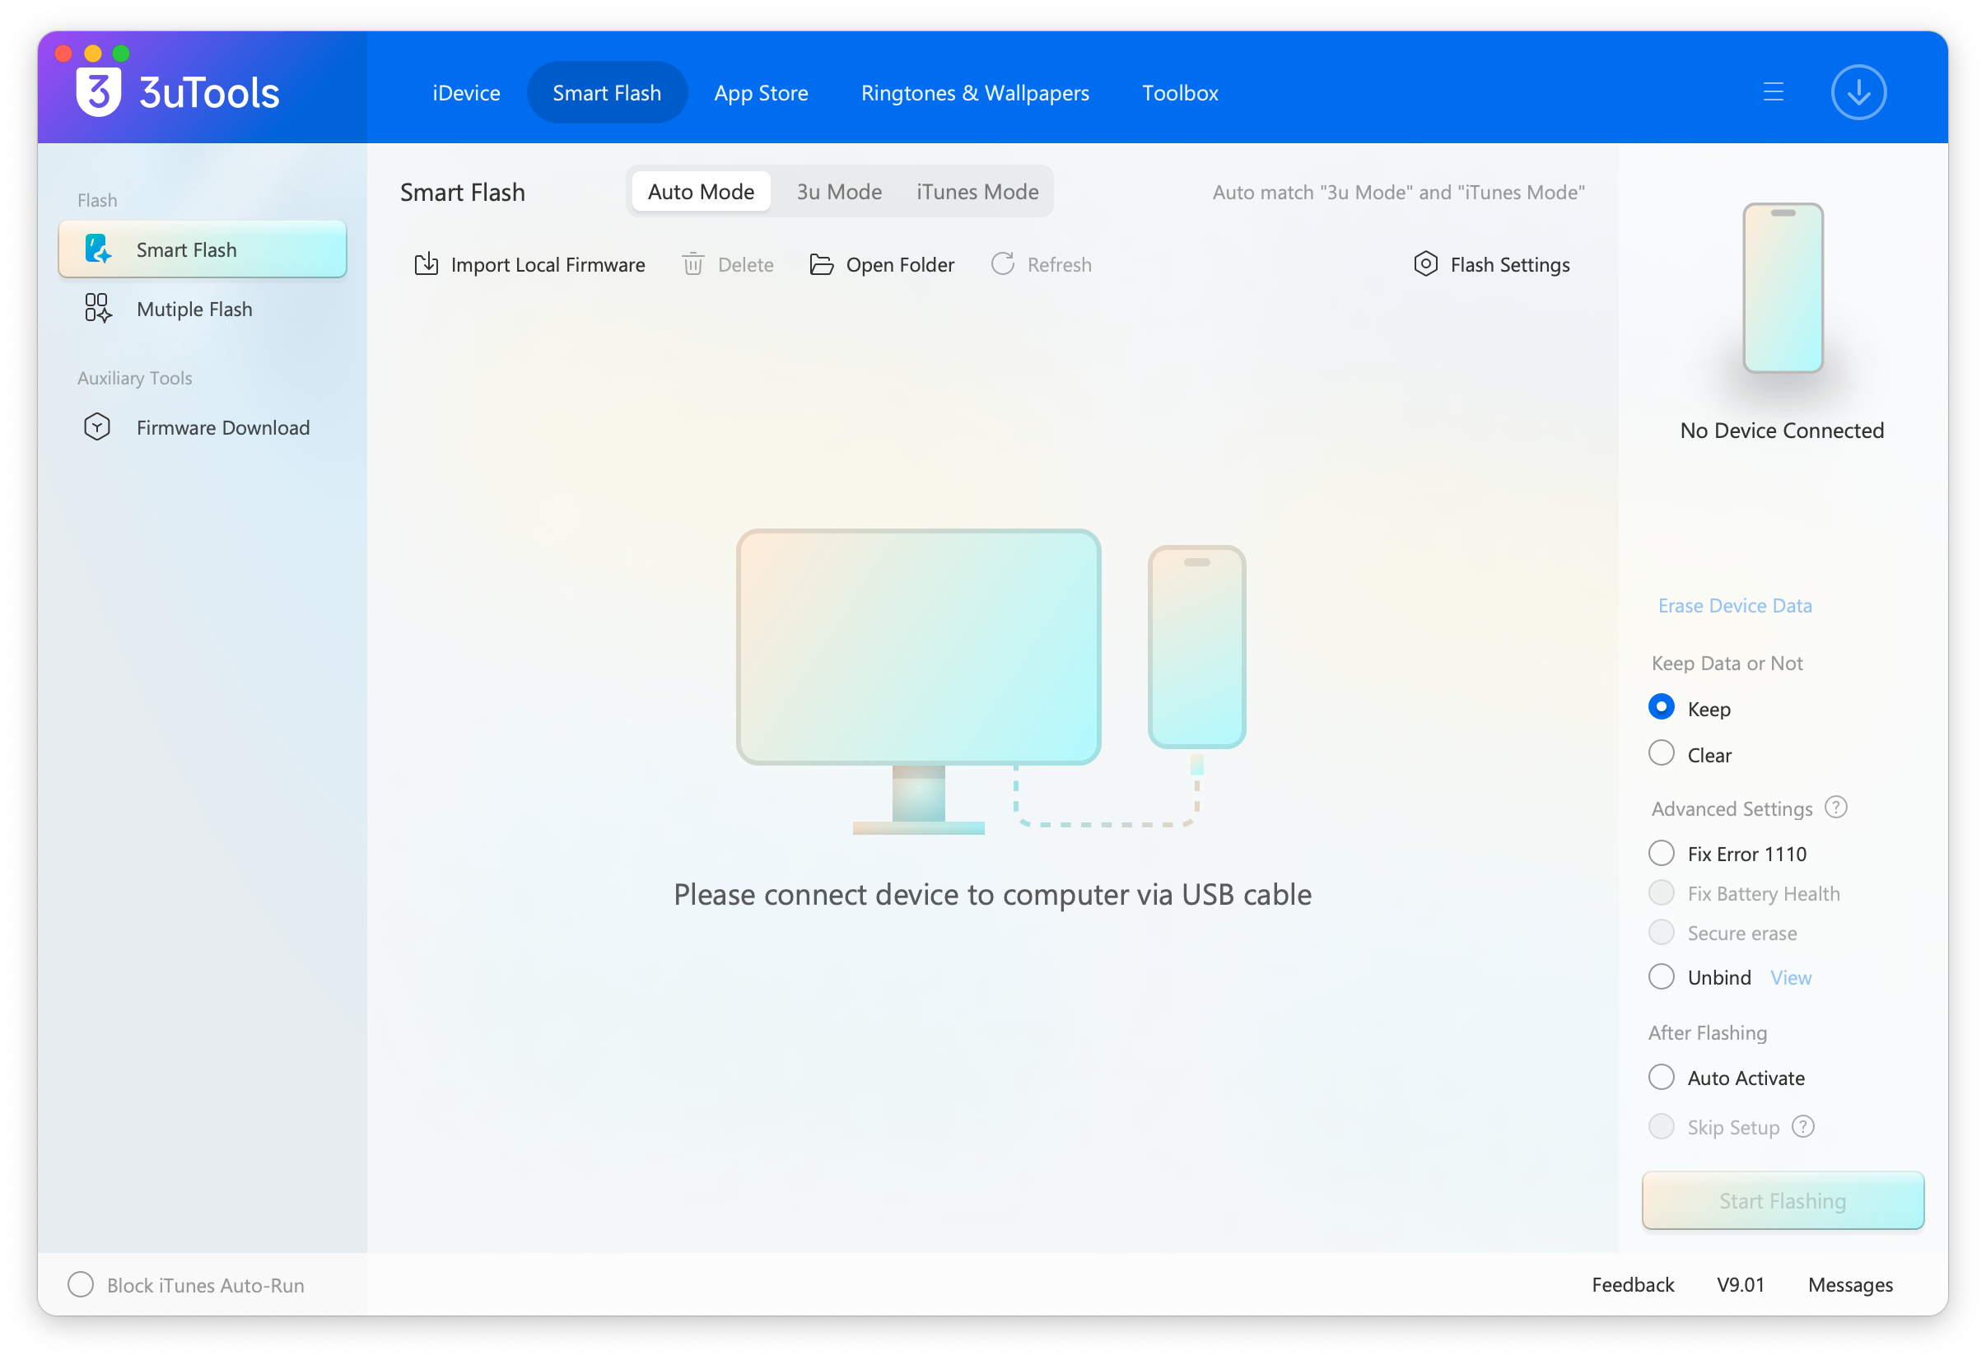Select Mutiple Flash in the sidebar
Screen dimensions: 1986x1360
[203, 309]
